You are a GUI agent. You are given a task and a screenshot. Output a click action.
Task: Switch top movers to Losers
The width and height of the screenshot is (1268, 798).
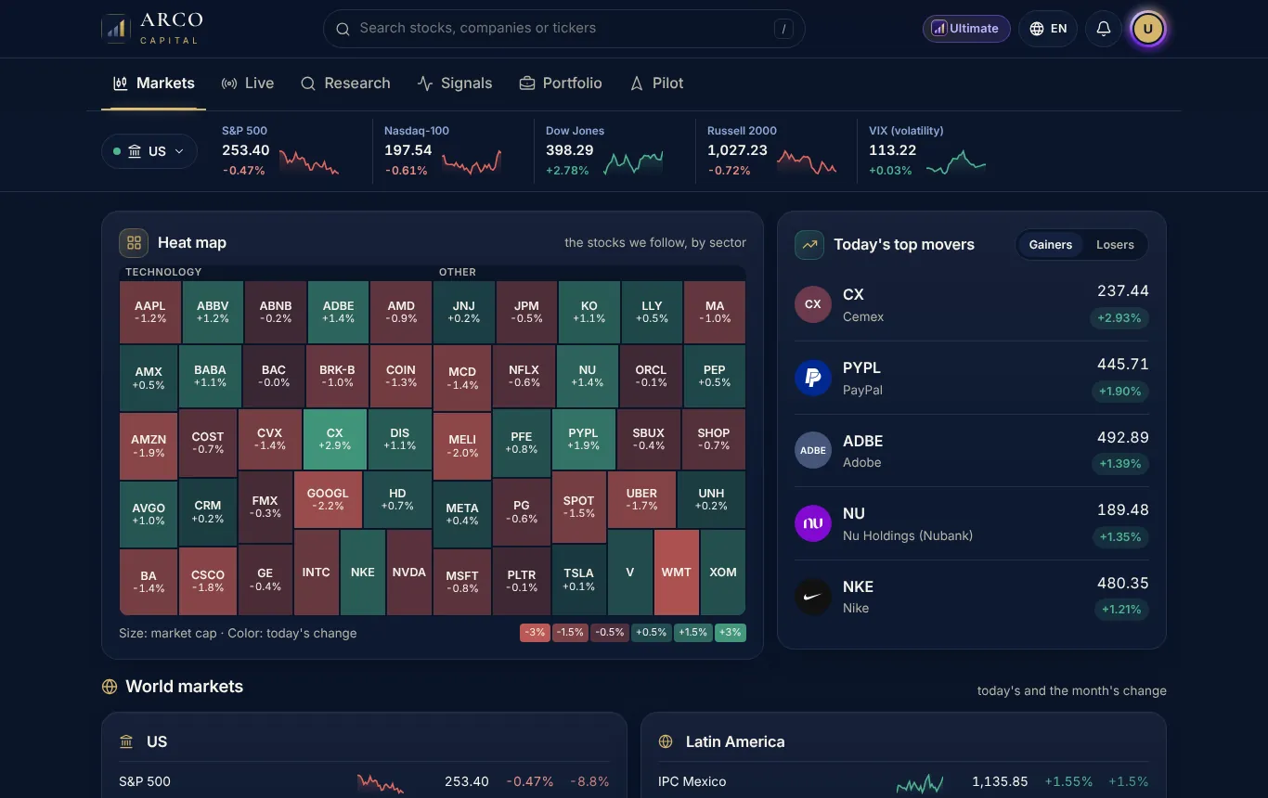click(x=1115, y=245)
